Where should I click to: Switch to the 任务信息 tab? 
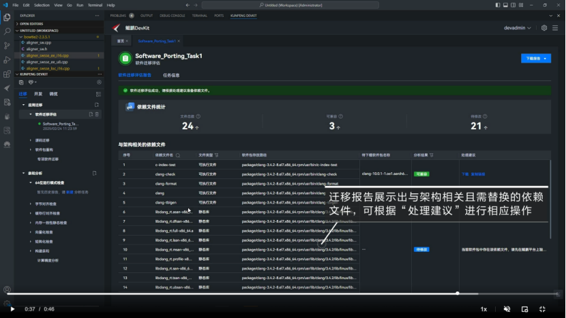[171, 76]
